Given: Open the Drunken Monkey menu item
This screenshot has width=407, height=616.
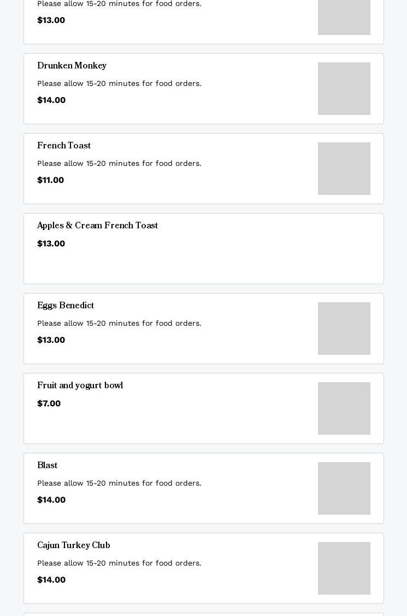Looking at the screenshot, I should 72,66.
